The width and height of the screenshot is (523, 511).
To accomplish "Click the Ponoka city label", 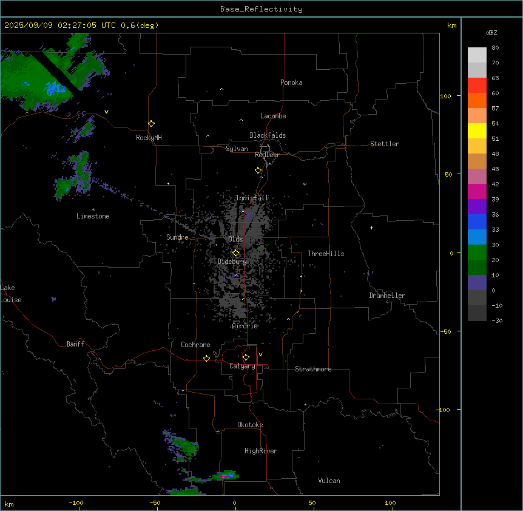I will tap(291, 83).
